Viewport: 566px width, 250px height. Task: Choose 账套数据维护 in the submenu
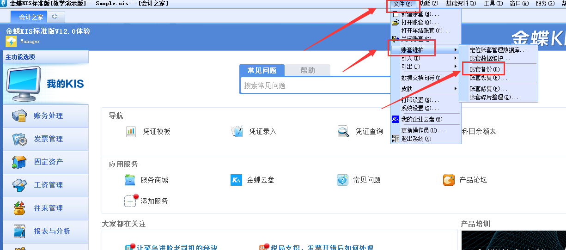(x=499, y=58)
